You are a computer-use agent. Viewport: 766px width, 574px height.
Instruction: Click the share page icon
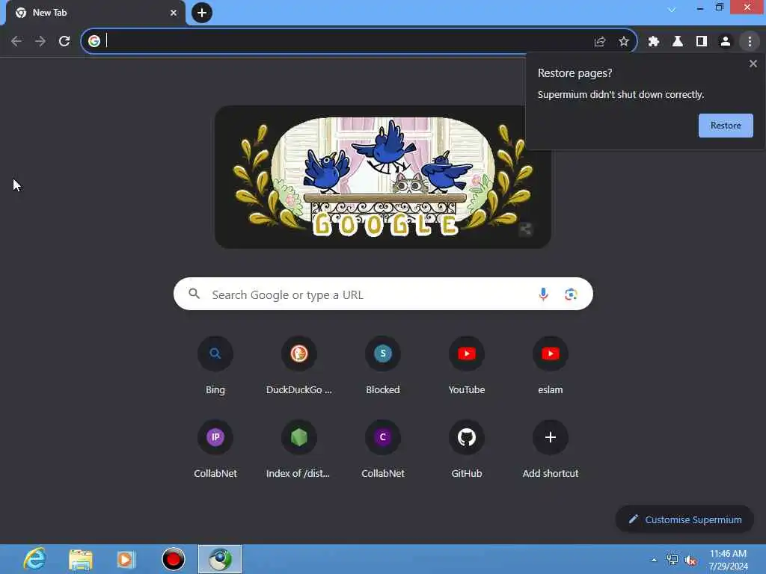pyautogui.click(x=600, y=42)
